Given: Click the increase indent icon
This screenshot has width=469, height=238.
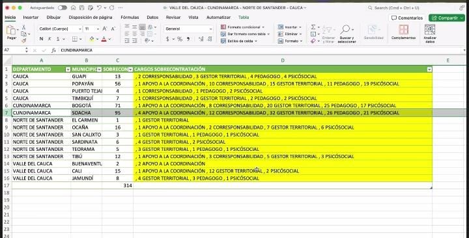Looking at the screenshot, I should 135,40.
